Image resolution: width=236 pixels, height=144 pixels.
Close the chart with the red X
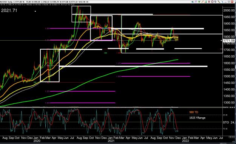(232, 2)
